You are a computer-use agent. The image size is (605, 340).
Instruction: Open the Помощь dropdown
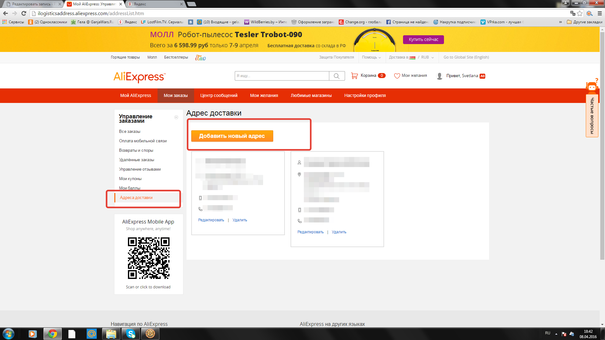[x=371, y=57]
